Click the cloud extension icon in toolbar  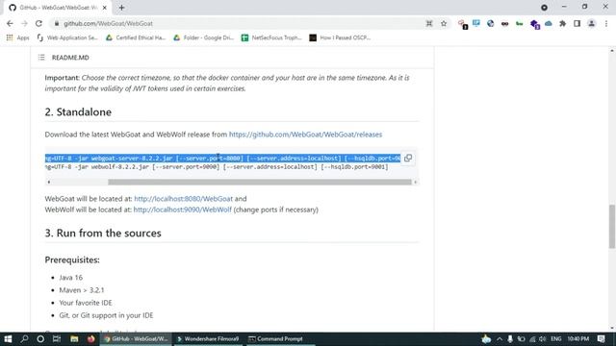click(x=549, y=23)
